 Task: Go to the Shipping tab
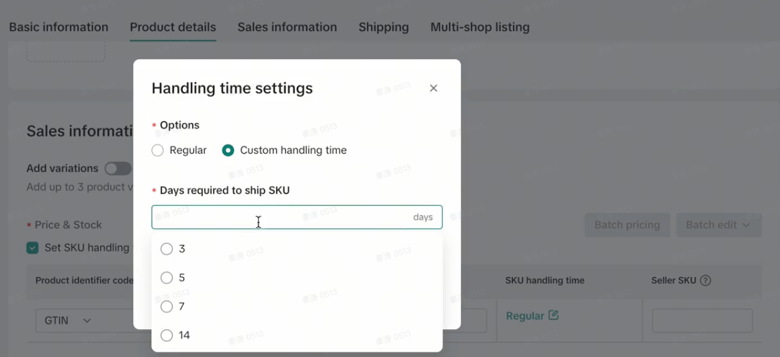[383, 27]
